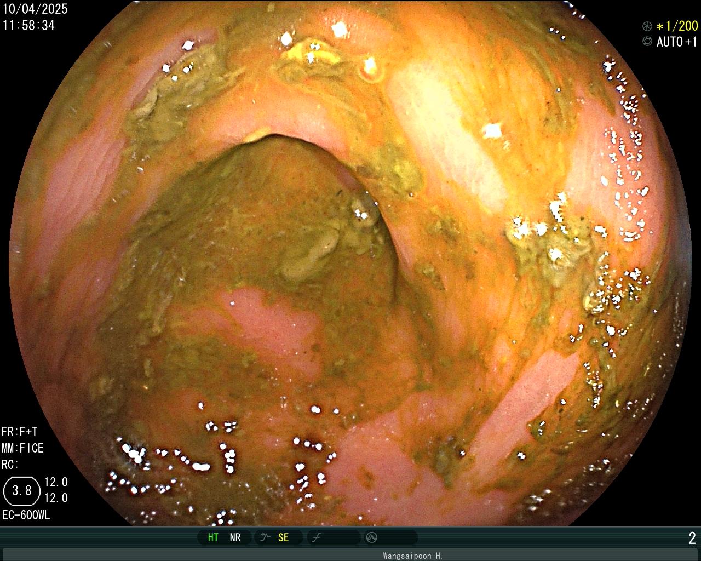Click the MM:FICE mode label
The width and height of the screenshot is (701, 561).
coord(22,448)
